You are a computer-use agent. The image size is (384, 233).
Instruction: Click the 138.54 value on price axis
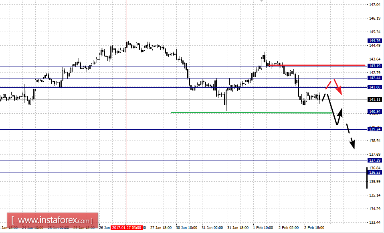point(375,141)
